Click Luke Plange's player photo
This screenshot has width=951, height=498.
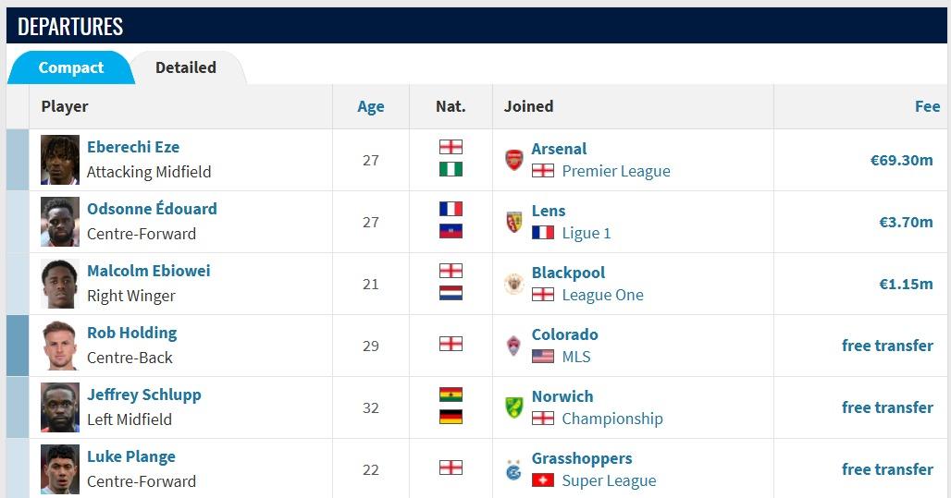[x=60, y=469]
